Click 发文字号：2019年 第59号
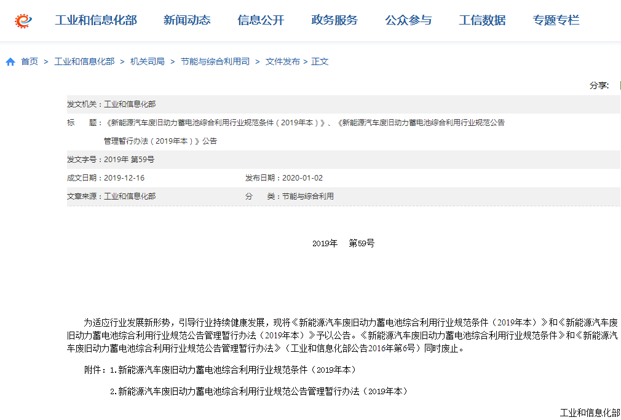Screen dimensions: 621x420 [111, 160]
